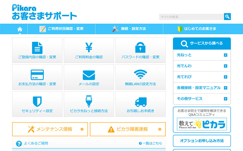Click the envelope icon for メールの設定
The height and width of the screenshot is (151, 243).
89,75
